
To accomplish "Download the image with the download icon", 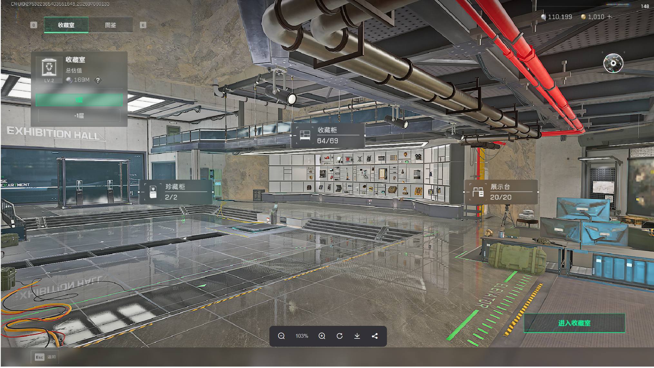I will (357, 336).
